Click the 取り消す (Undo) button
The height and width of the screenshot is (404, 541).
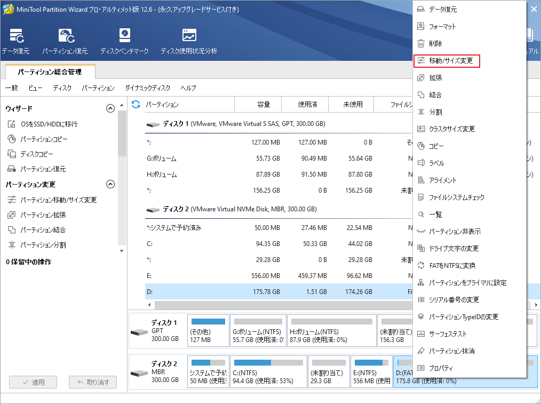[92, 382]
